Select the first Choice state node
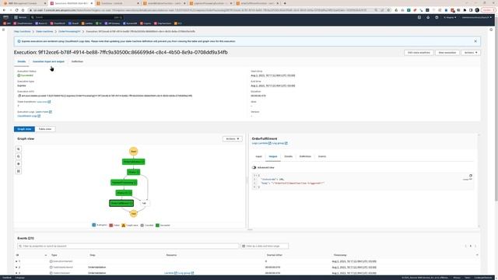Viewport: 498px width, 280px height. click(x=133, y=172)
